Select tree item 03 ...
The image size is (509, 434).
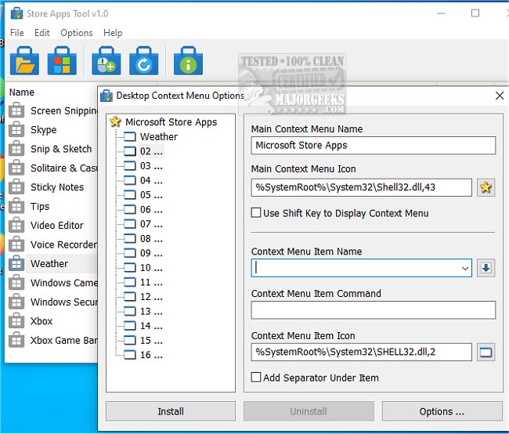coord(151,166)
